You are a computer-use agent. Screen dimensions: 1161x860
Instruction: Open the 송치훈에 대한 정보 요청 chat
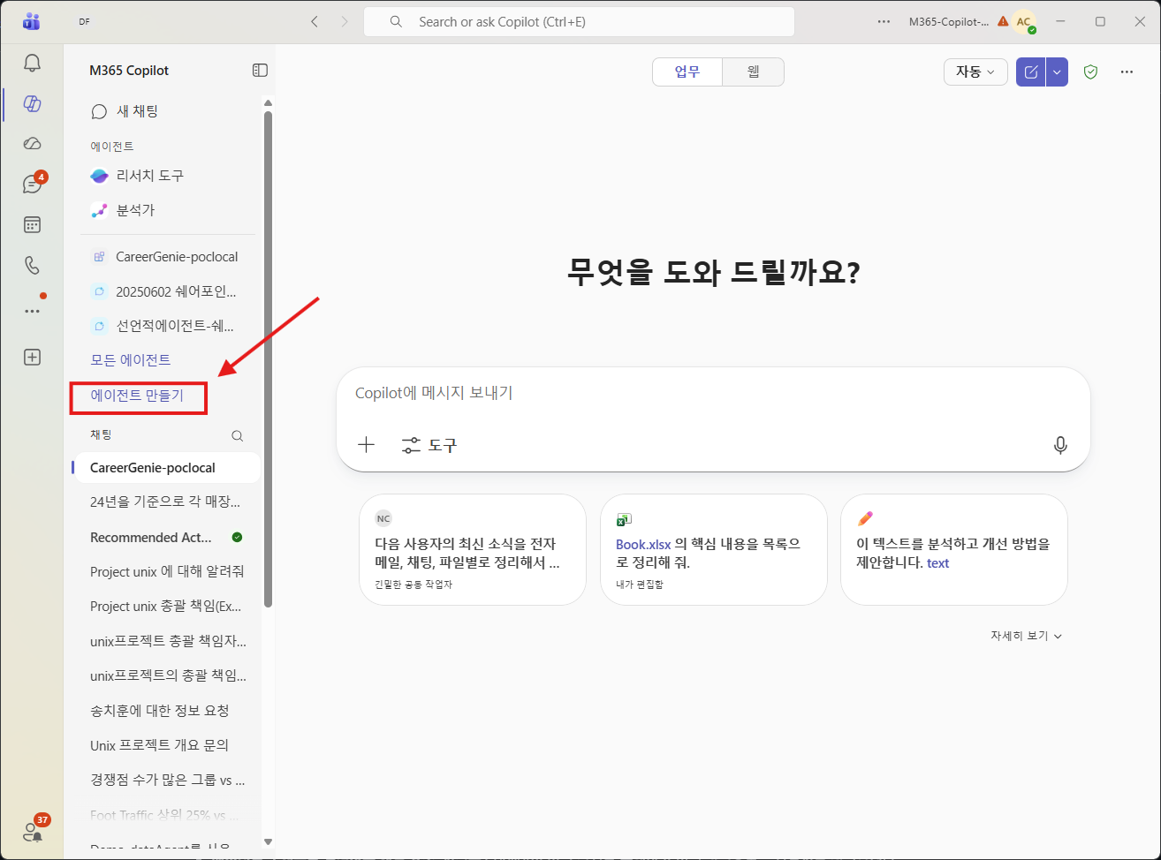pos(166,710)
